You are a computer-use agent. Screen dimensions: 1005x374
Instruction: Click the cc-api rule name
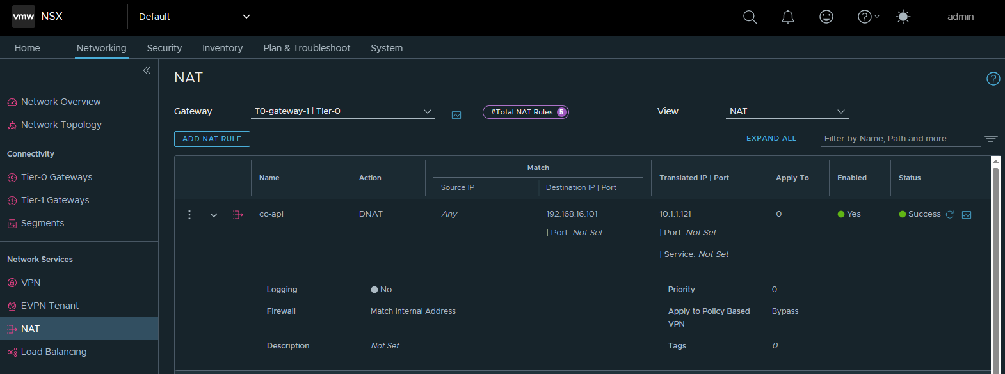[x=271, y=214]
